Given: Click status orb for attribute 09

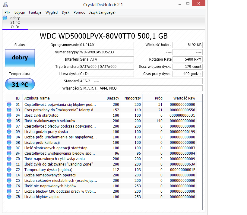Looking at the screenshot, I should coord(9,131).
